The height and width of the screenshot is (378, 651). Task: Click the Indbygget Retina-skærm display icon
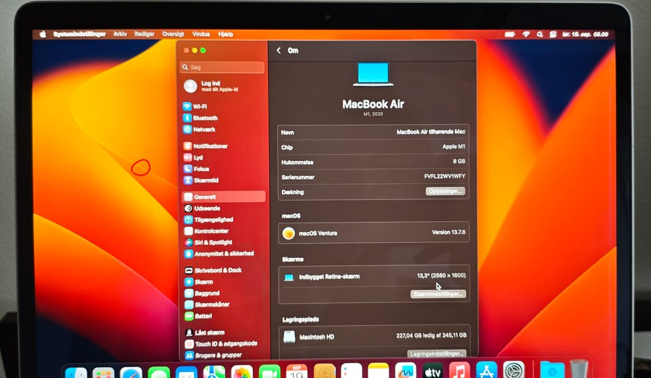289,277
